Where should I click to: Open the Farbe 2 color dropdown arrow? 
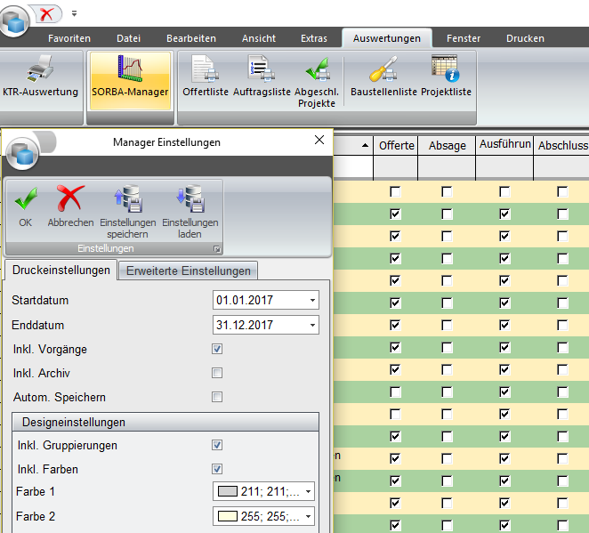(308, 516)
